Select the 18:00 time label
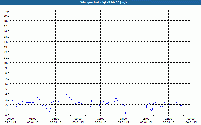Image resolution: width=201 pixels, height=125 pixels. click(x=146, y=119)
